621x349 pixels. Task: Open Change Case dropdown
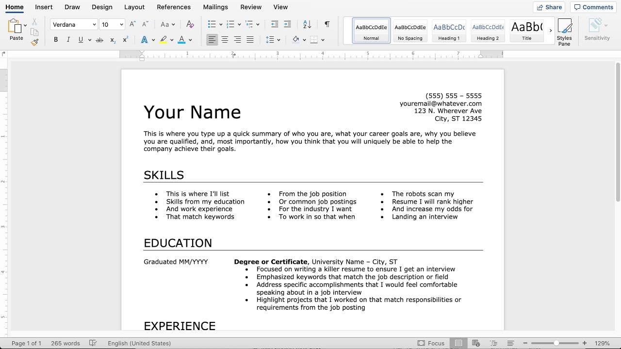(x=167, y=24)
